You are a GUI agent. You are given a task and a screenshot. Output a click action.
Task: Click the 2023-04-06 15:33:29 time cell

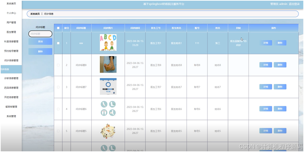(135, 43)
